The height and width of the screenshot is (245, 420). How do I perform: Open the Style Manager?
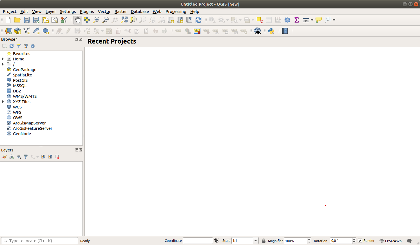64,20
